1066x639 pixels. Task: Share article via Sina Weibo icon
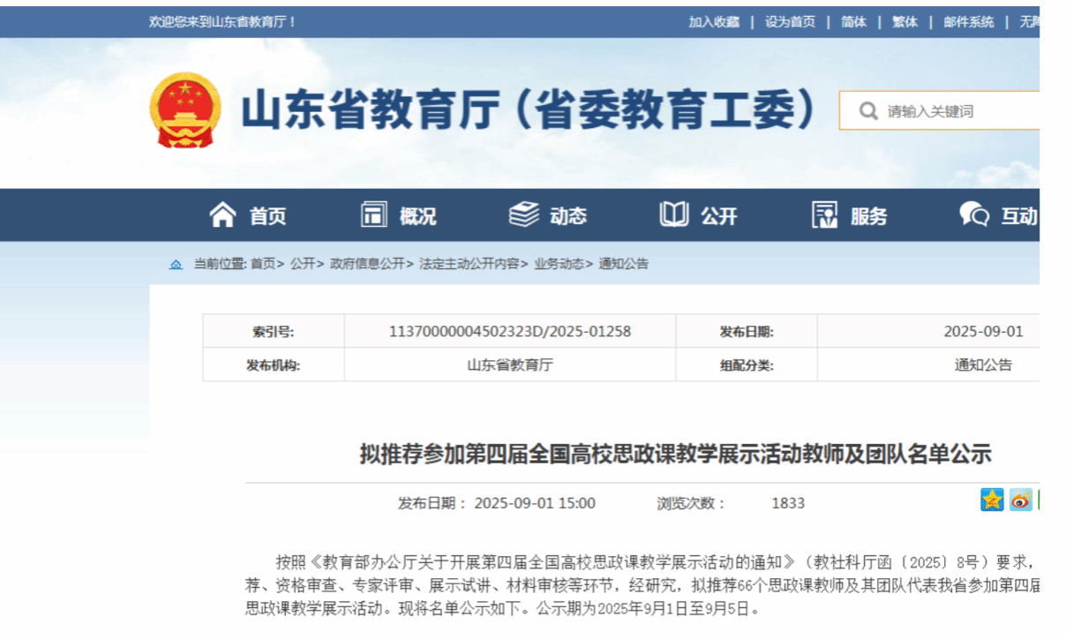[x=1020, y=500]
